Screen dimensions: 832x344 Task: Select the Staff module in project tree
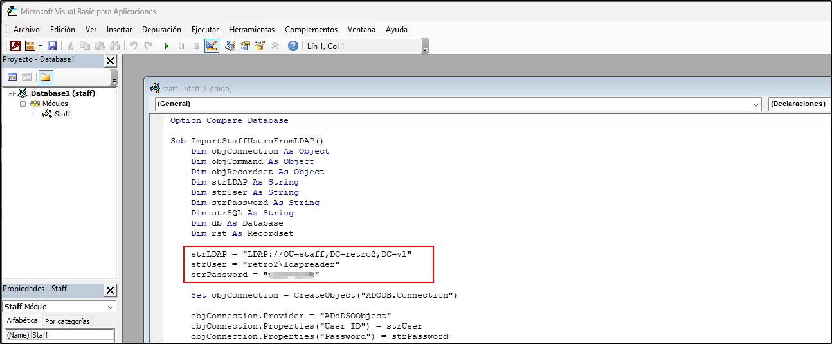coord(62,114)
